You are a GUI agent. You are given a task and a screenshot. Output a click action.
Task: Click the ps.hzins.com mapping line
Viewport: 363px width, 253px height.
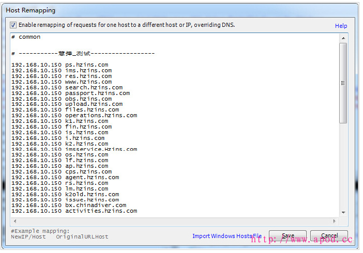click(x=59, y=65)
